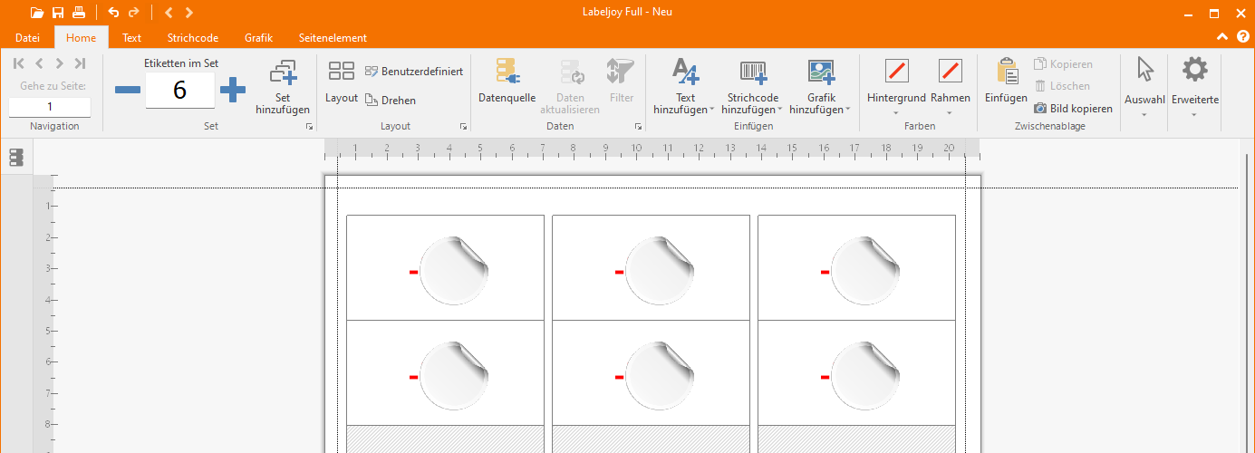This screenshot has width=1255, height=453.
Task: Expand the Auswahl dropdown arrow
Action: pyautogui.click(x=1144, y=114)
